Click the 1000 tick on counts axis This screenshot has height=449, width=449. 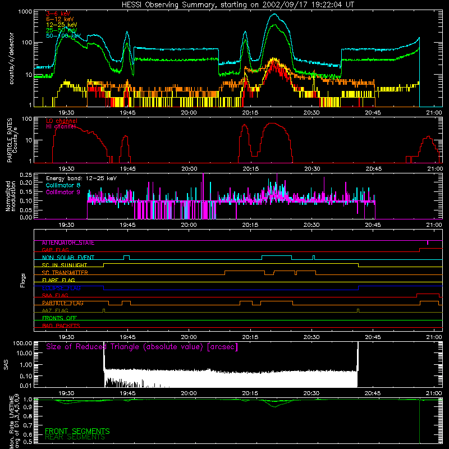[x=25, y=12]
